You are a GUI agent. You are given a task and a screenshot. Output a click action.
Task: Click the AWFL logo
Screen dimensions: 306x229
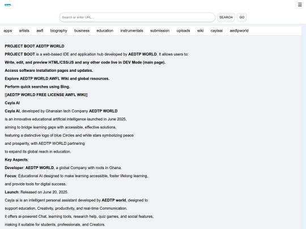coord(8,5)
